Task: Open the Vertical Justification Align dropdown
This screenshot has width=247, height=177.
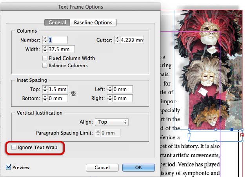Action: point(112,122)
